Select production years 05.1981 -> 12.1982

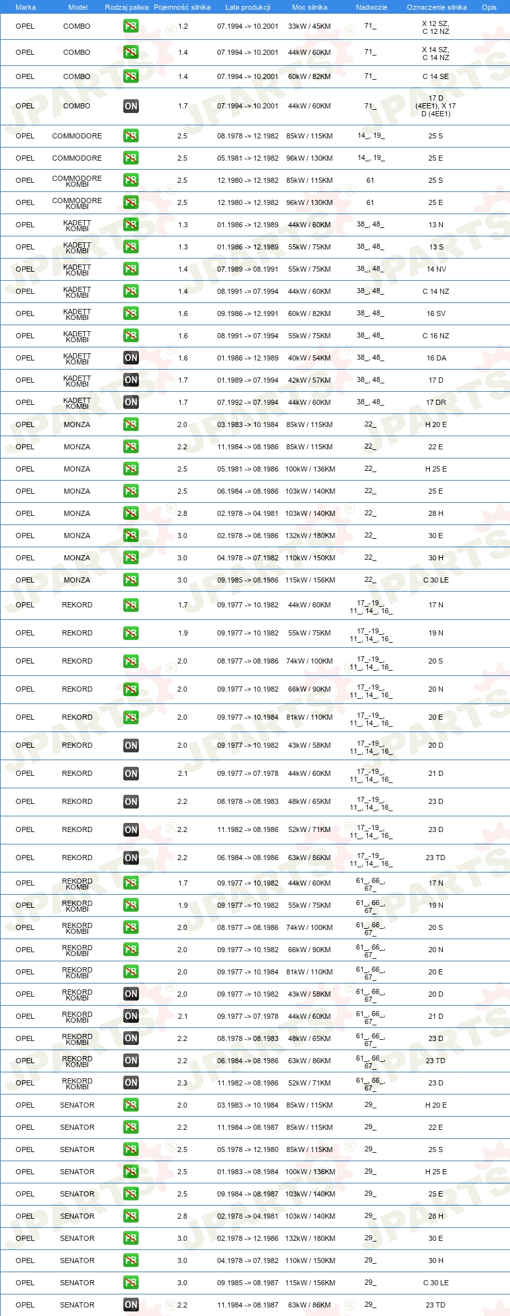pyautogui.click(x=248, y=158)
